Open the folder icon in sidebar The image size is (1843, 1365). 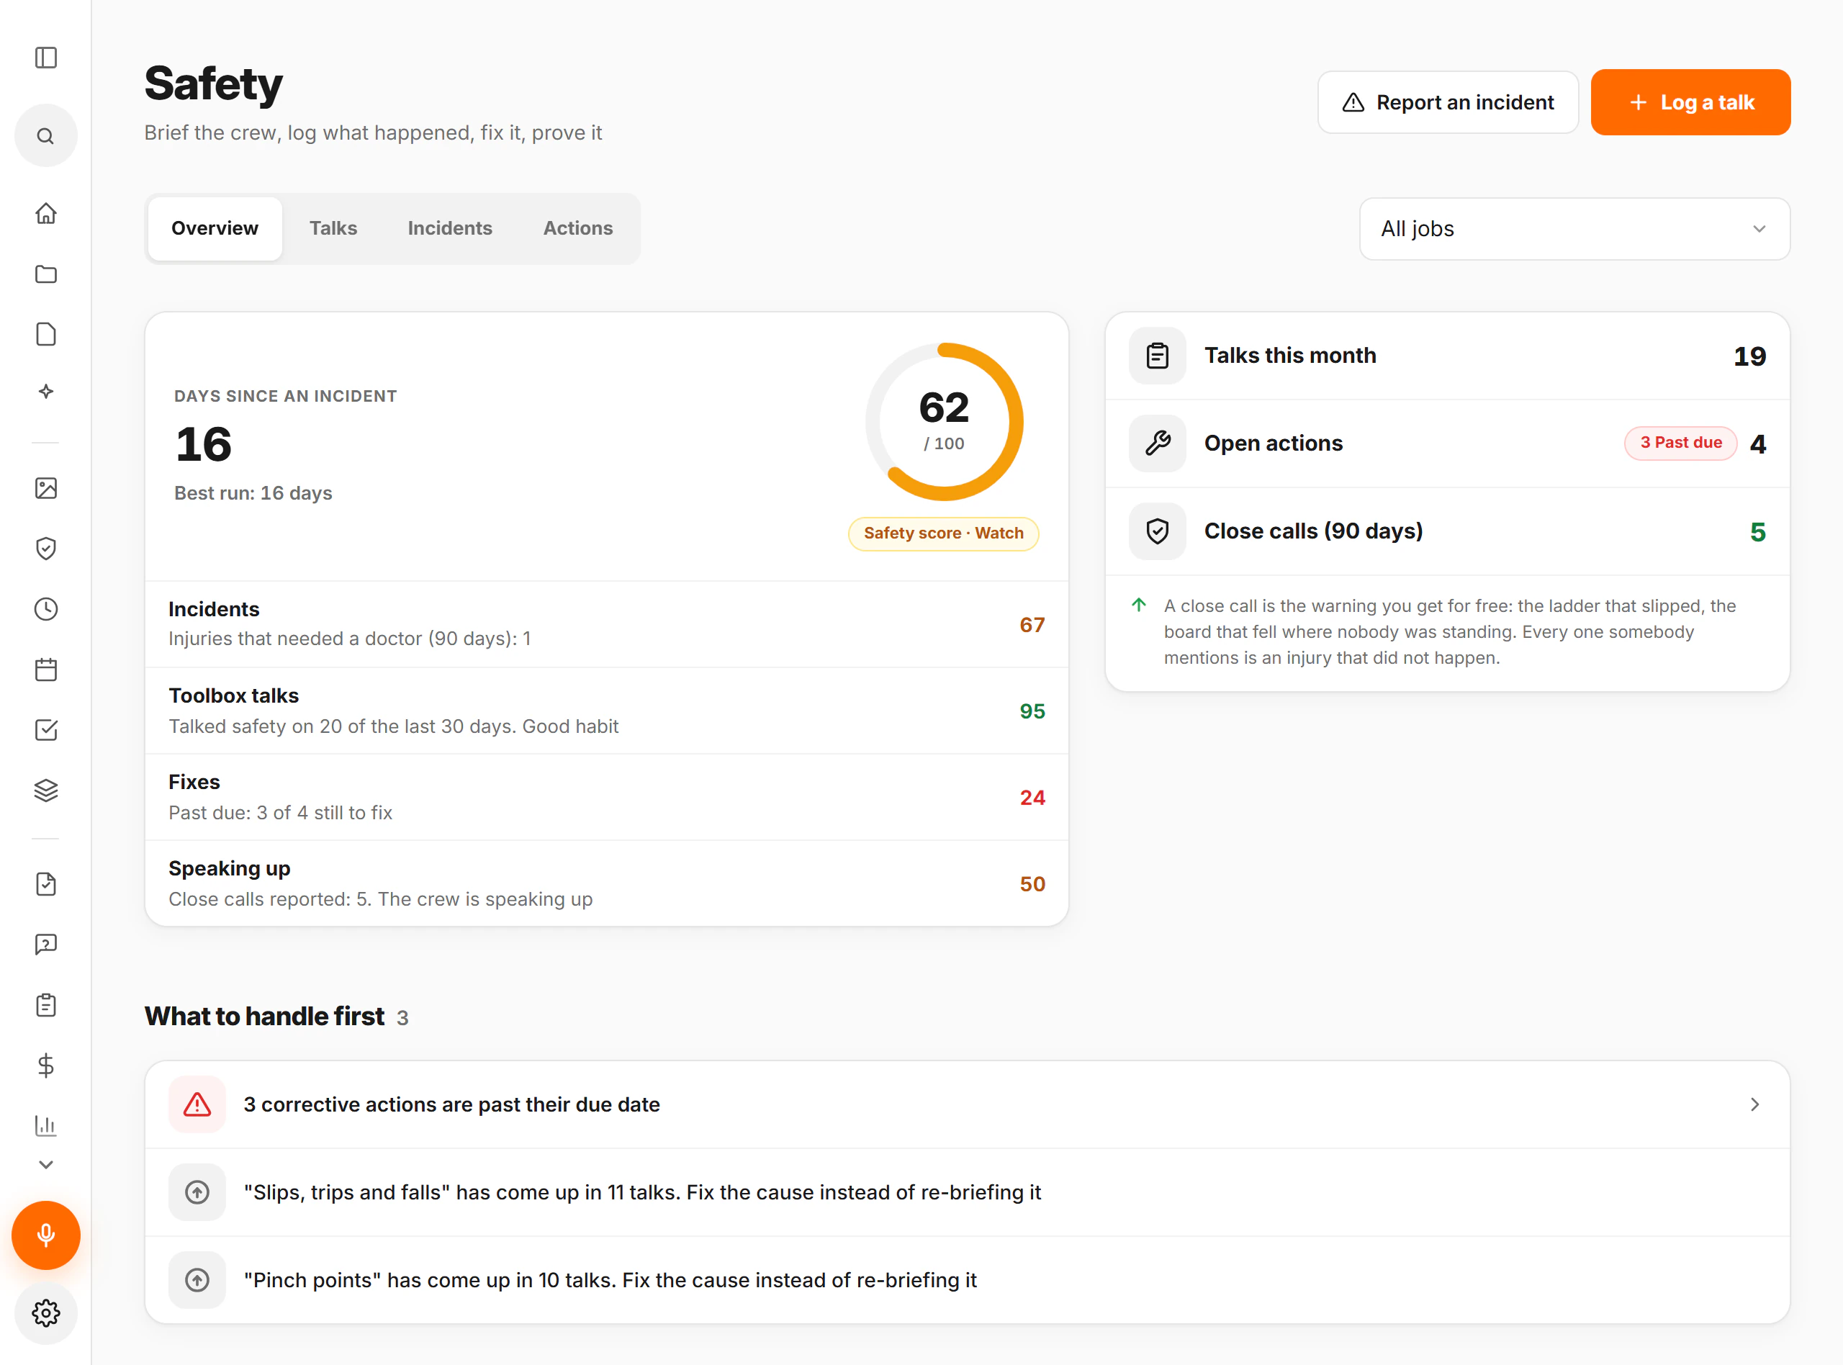(46, 274)
